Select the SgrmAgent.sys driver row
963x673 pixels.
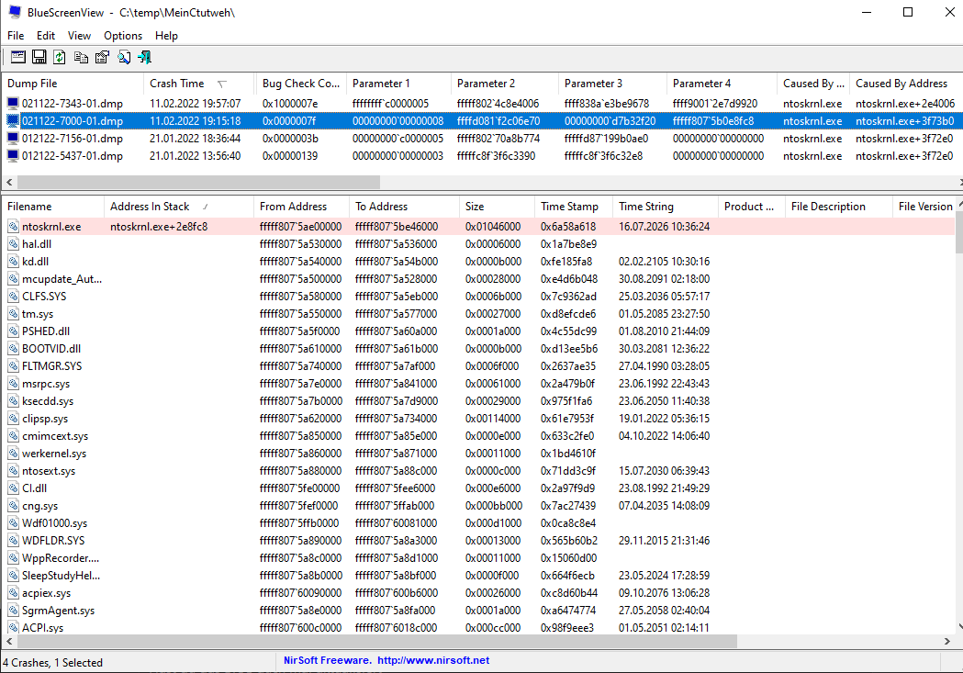(x=479, y=611)
